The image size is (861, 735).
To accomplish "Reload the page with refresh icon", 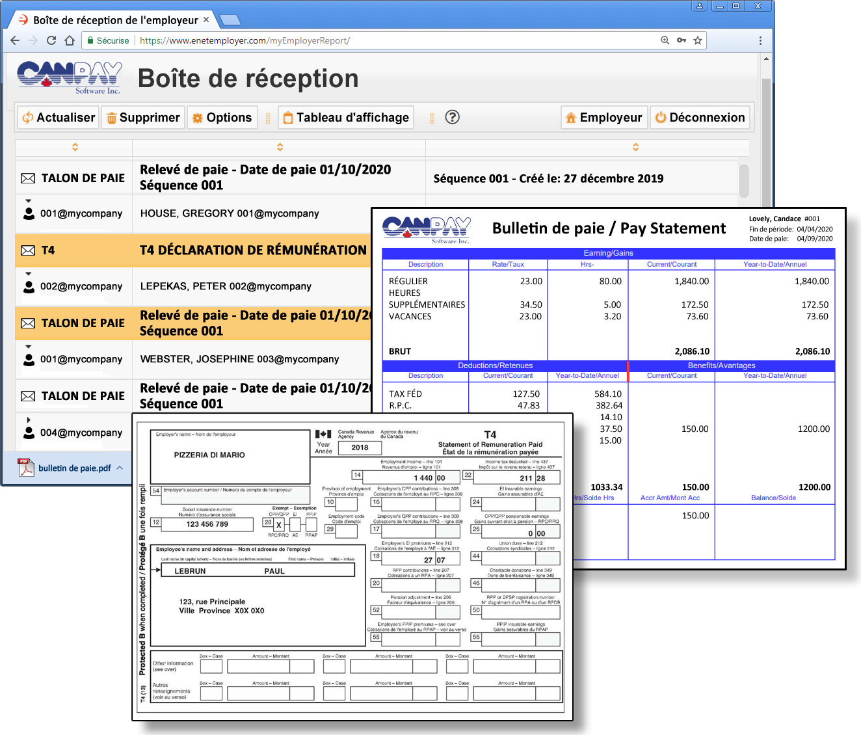I will tap(51, 40).
